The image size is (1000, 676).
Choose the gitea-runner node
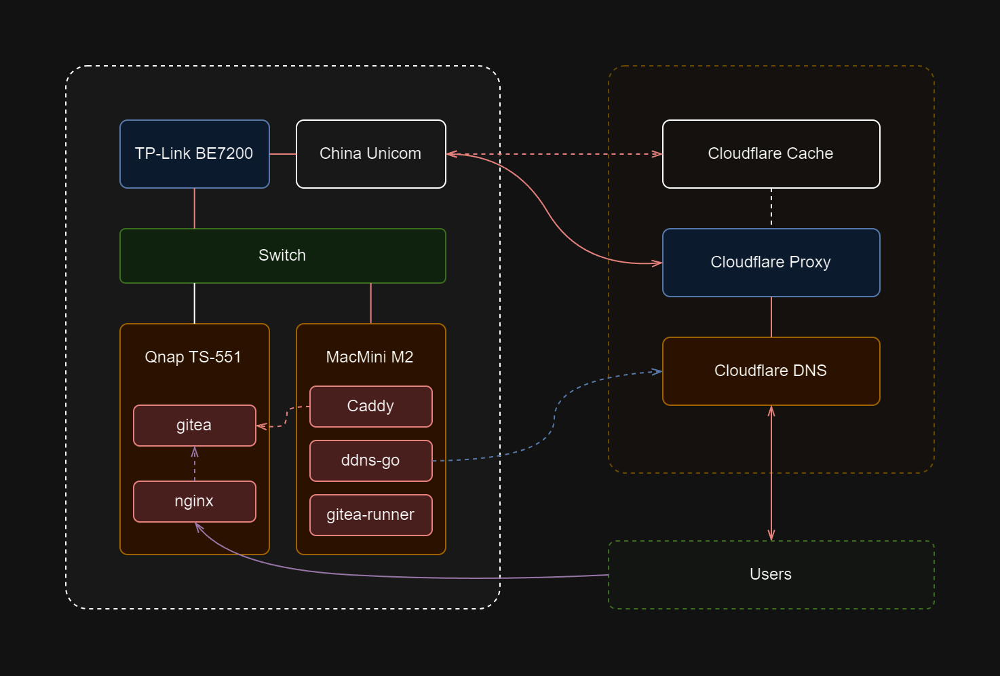point(370,515)
